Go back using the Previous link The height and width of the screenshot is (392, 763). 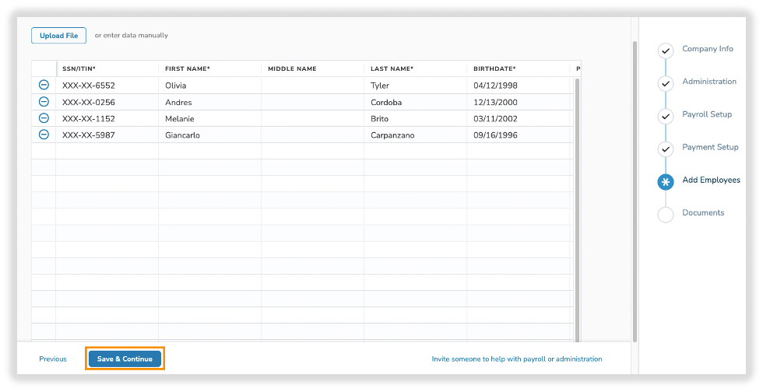(x=53, y=359)
